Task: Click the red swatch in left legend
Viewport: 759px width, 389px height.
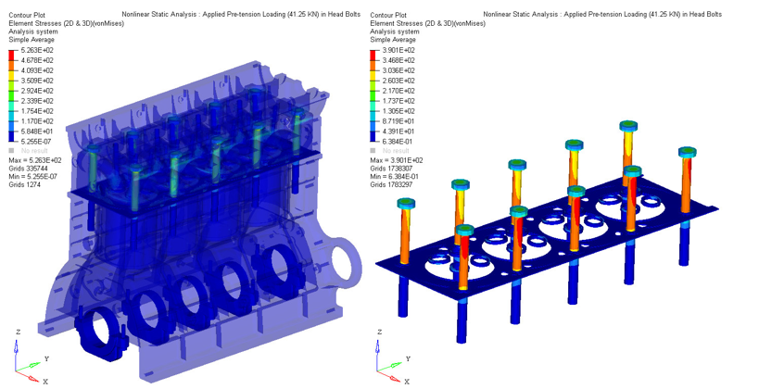Action: click(x=12, y=56)
